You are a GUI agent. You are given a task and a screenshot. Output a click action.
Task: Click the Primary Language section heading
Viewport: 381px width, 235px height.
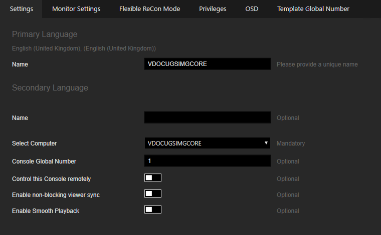(x=45, y=34)
